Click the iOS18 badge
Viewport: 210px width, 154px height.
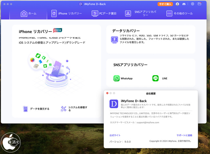58,30
